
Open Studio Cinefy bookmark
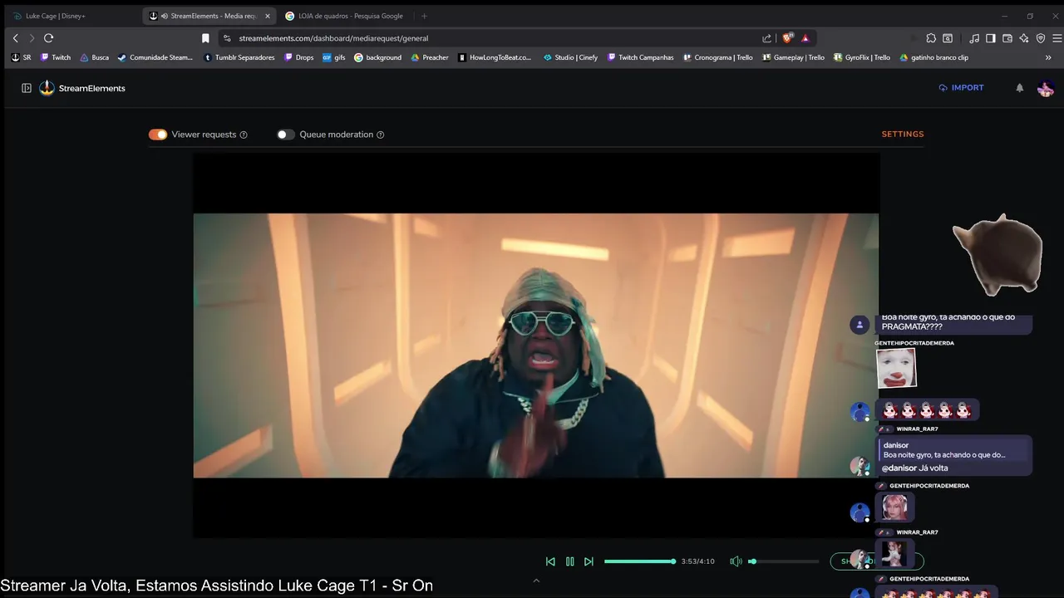tap(570, 57)
